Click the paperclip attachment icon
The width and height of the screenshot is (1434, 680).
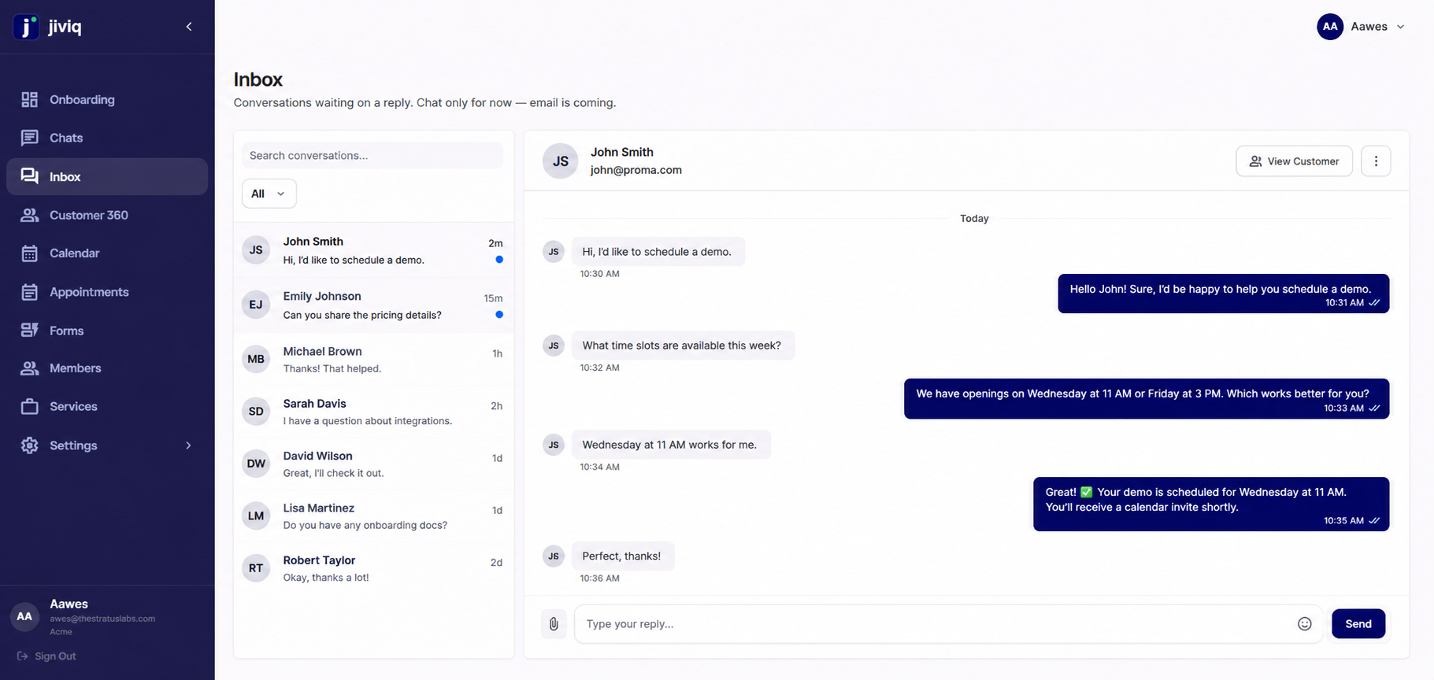tap(554, 624)
